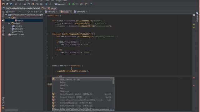200x112 pixels.
Task: Choose 'for' in the autocomplete popup
Action: click(x=82, y=88)
